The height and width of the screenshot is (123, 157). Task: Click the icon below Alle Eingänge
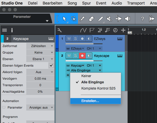[68, 75]
